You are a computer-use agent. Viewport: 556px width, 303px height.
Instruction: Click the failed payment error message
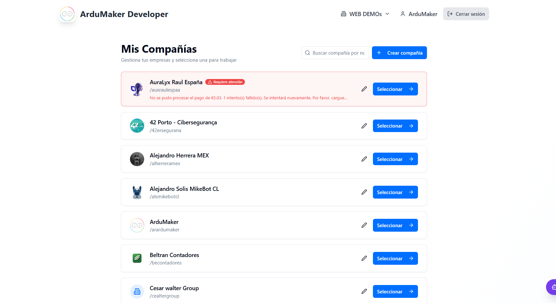coord(248,98)
